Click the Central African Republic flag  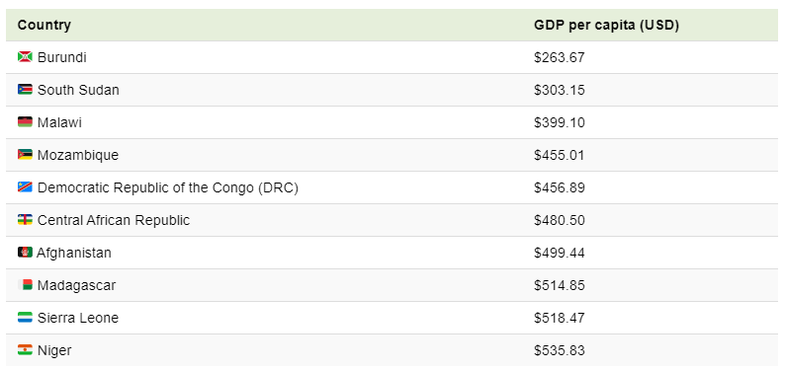25,220
